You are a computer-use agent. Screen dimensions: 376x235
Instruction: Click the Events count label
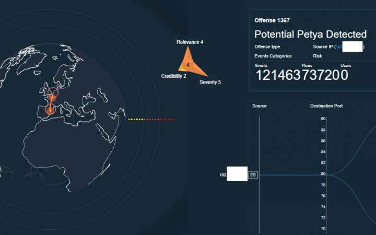(x=261, y=65)
